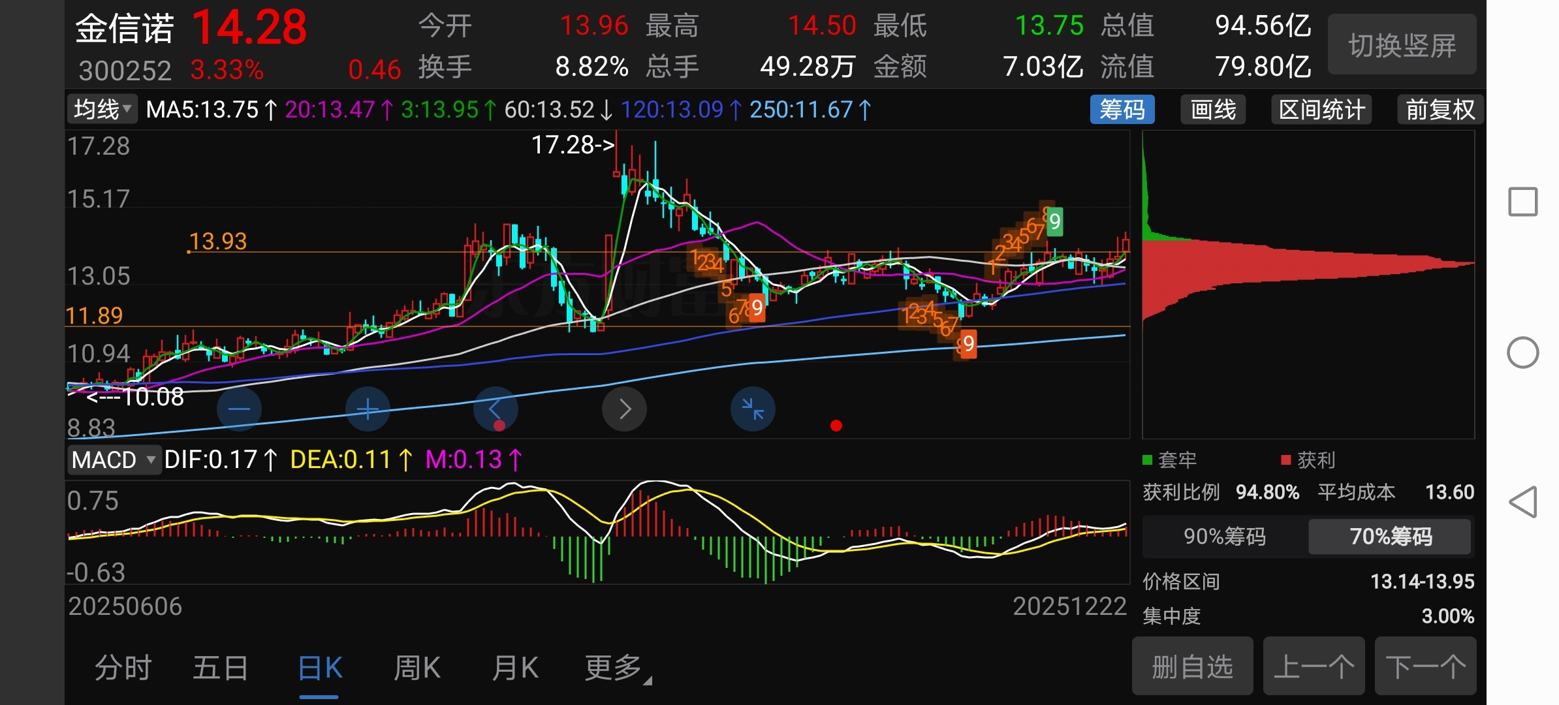Image resolution: width=1559 pixels, height=705 pixels.
Task: Tap the zoom in plus icon
Action: [368, 409]
